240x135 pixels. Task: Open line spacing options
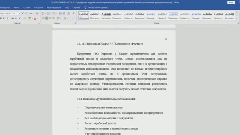point(58,18)
